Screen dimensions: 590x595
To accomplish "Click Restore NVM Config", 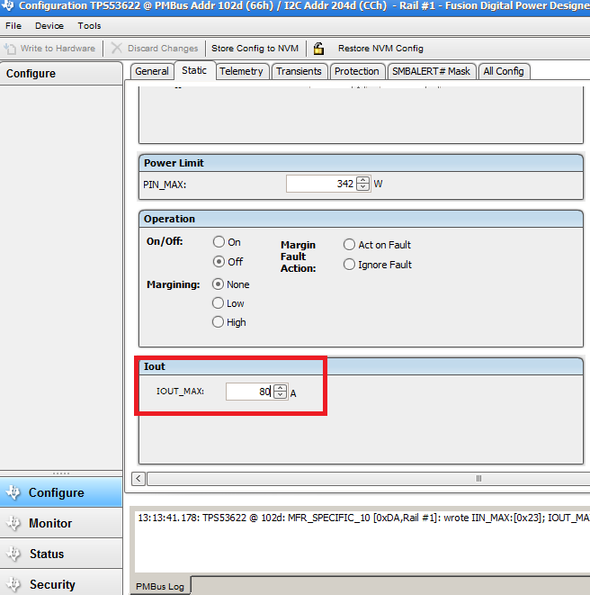I will click(380, 49).
